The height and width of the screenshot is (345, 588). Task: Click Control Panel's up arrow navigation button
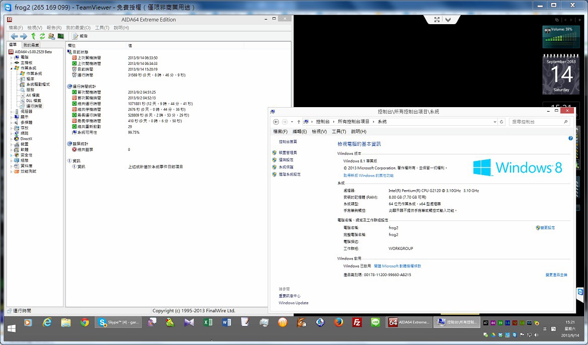point(299,122)
